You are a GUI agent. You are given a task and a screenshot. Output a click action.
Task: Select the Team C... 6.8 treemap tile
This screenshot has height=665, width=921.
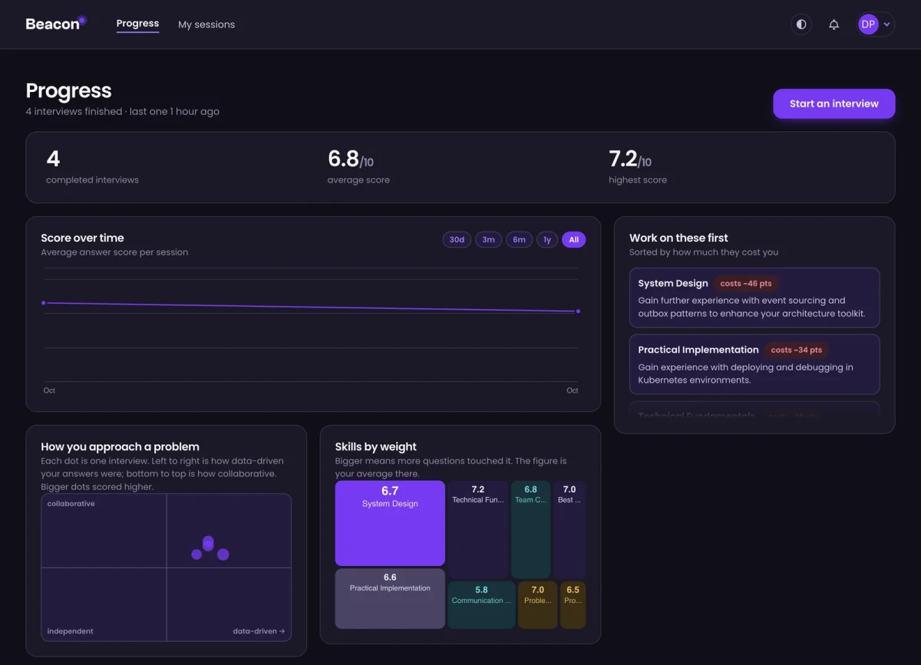(x=530, y=529)
